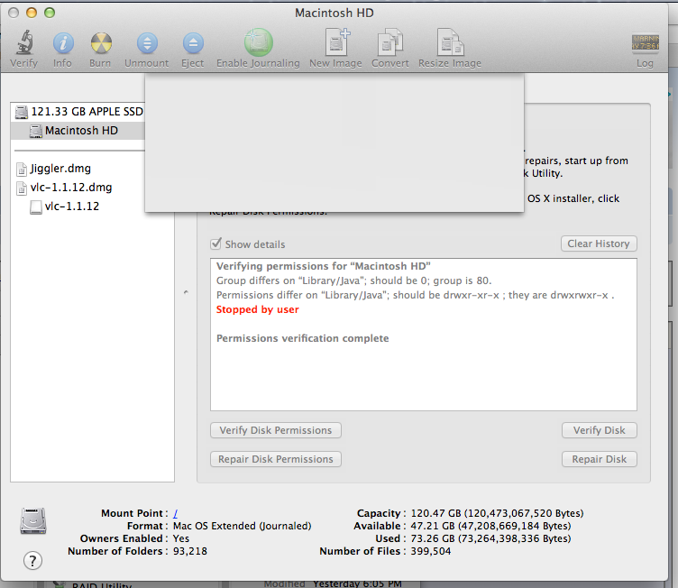Click the Owners Enabled value Yes

tap(181, 538)
